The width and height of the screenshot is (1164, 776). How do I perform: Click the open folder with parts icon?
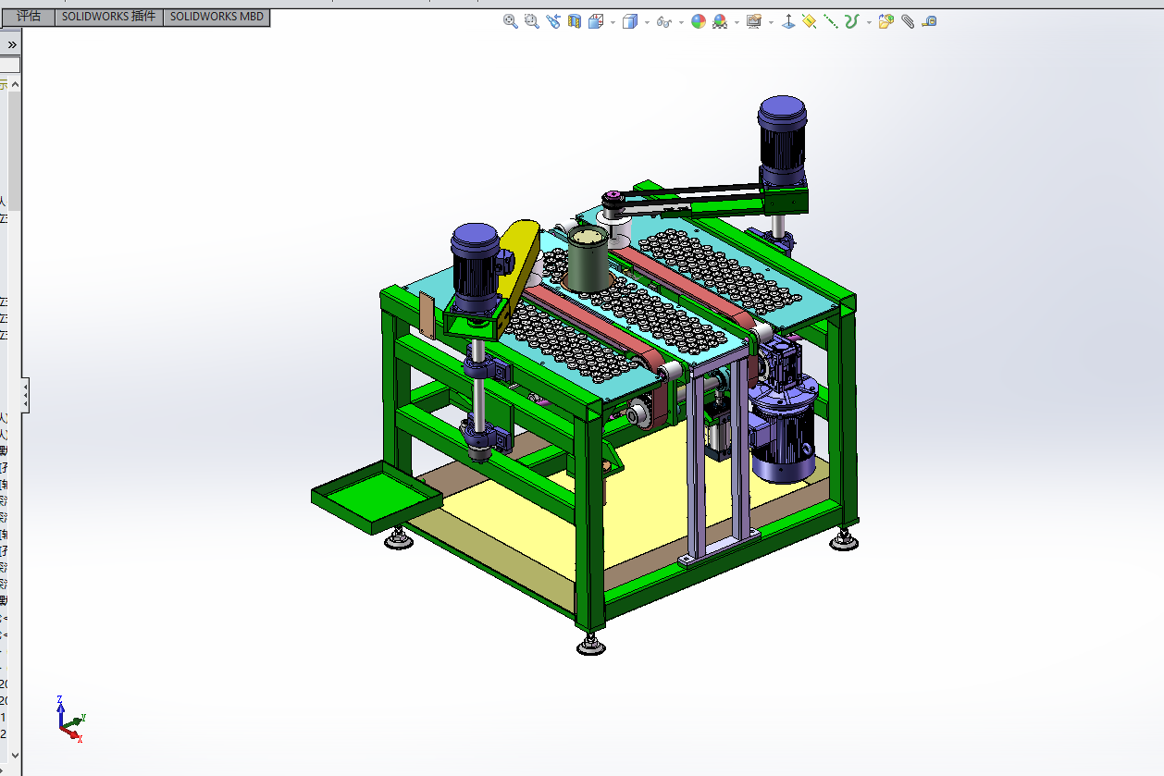pos(885,21)
